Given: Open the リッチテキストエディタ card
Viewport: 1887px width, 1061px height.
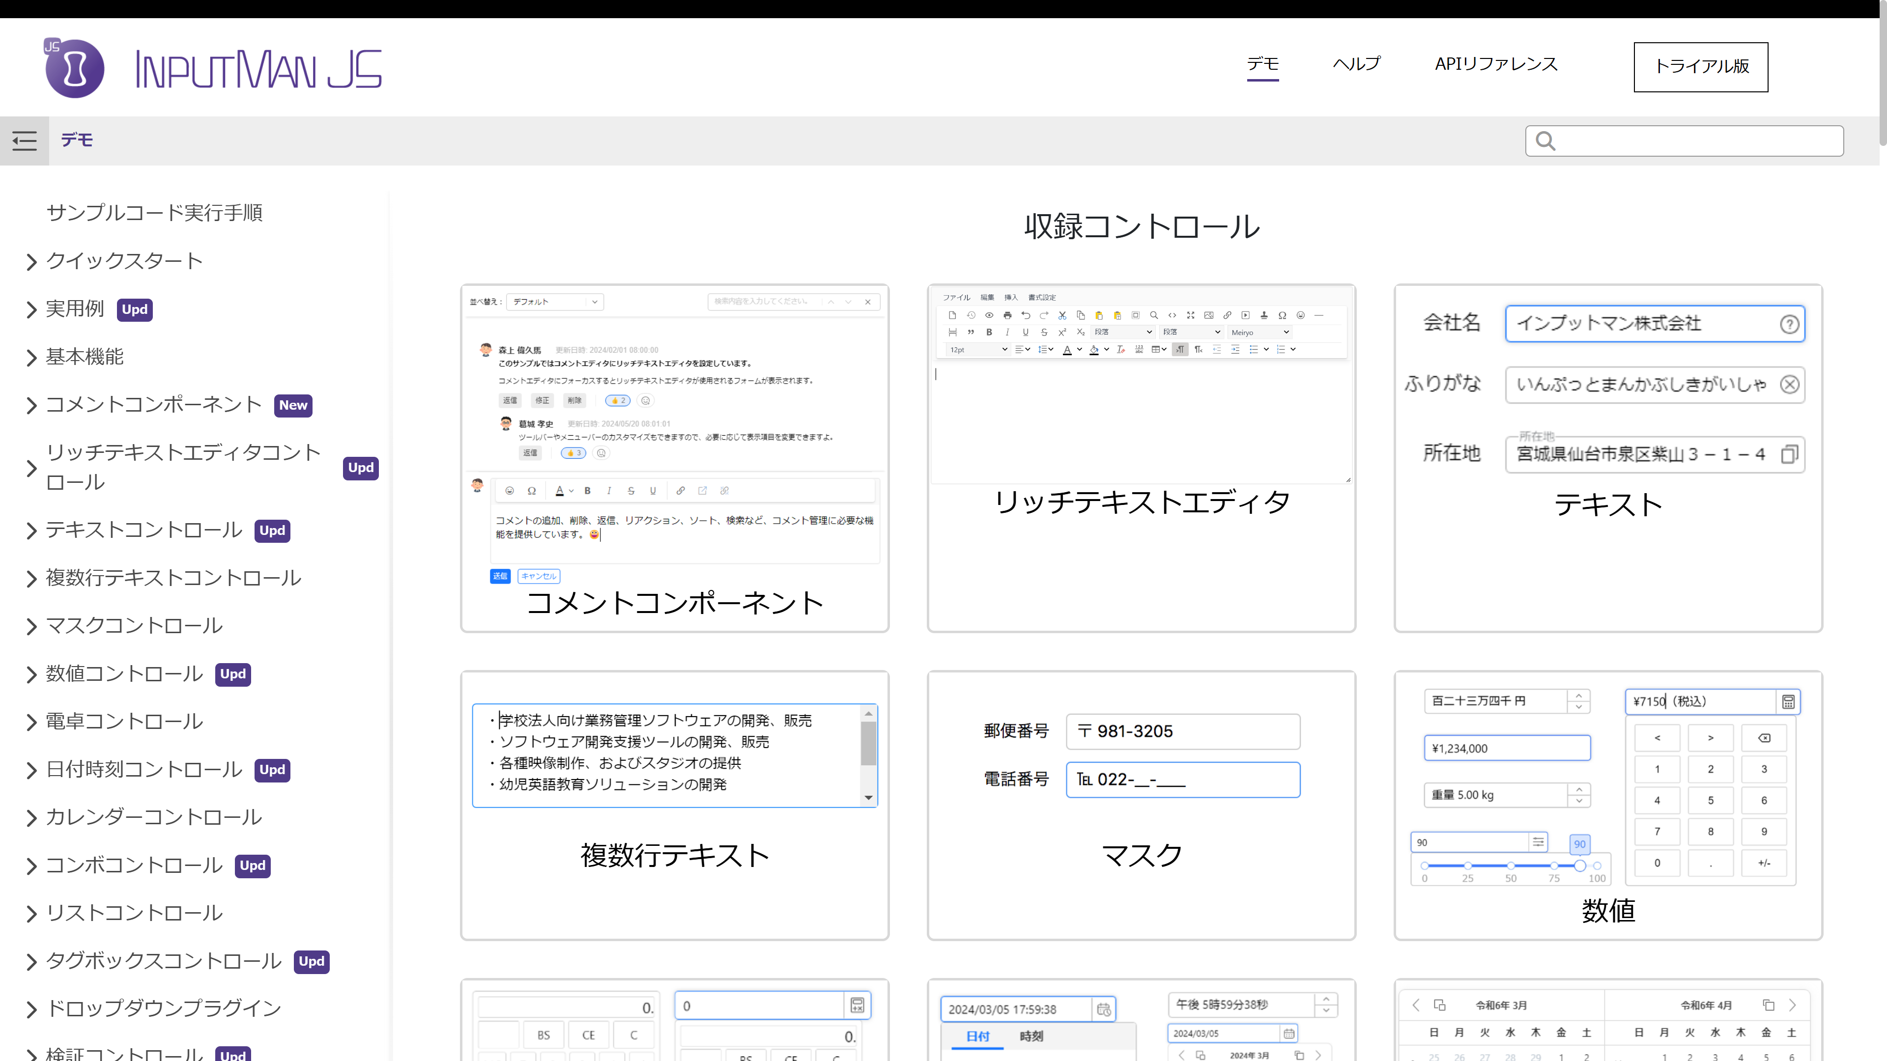Looking at the screenshot, I should tap(1141, 458).
